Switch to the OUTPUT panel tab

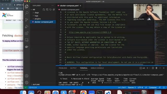73,68
